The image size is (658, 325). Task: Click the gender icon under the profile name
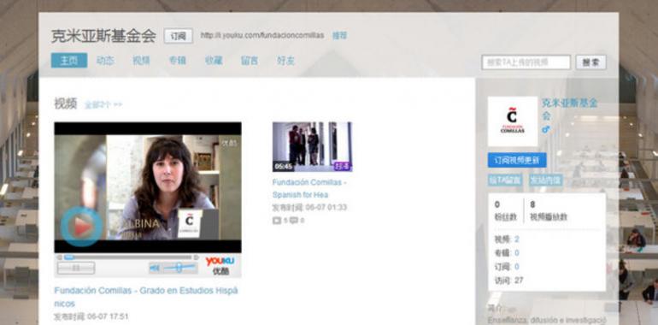[545, 130]
